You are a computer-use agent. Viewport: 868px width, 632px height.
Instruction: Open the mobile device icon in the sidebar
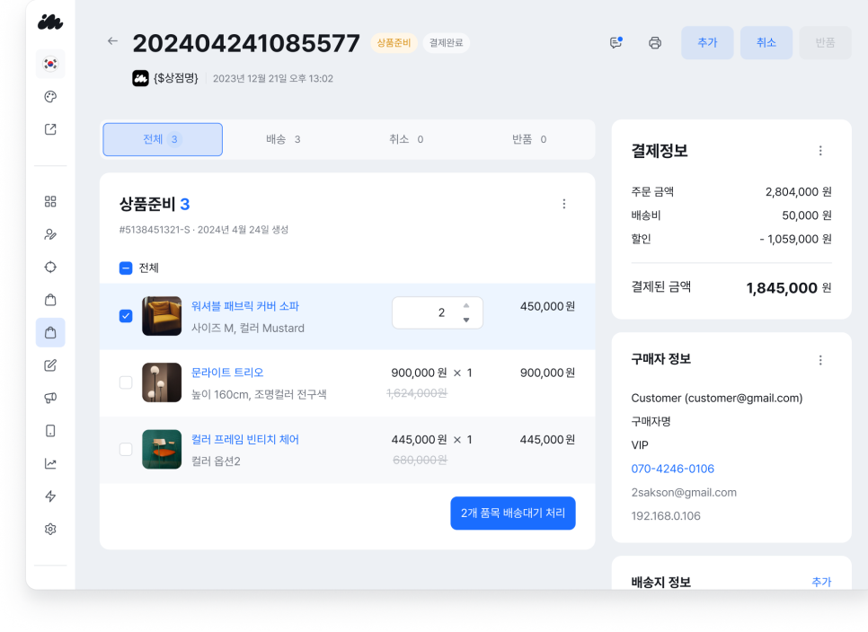pos(50,431)
